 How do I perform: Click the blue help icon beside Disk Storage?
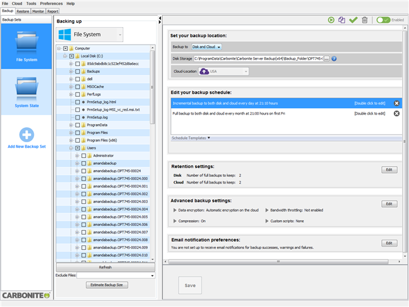coord(334,59)
